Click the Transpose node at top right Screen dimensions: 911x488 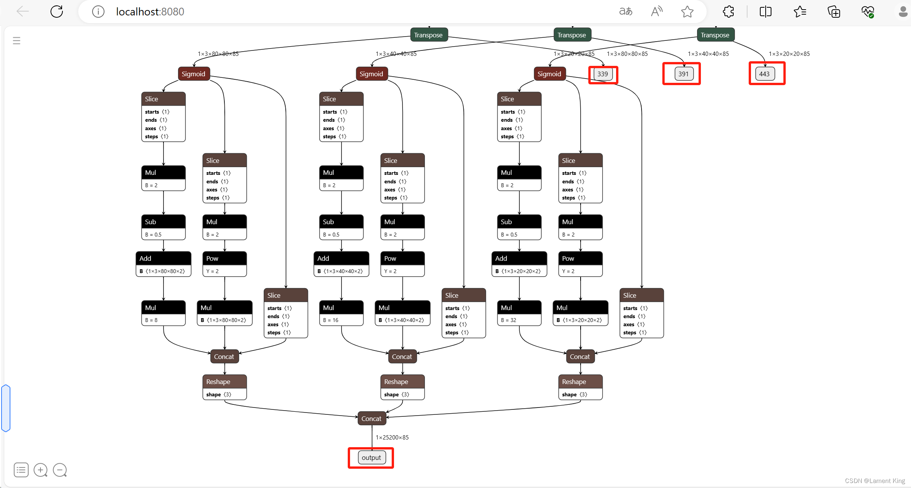715,34
